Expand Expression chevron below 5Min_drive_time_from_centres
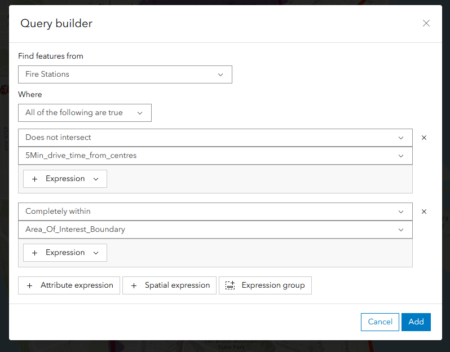This screenshot has height=352, width=450. pyautogui.click(x=96, y=179)
